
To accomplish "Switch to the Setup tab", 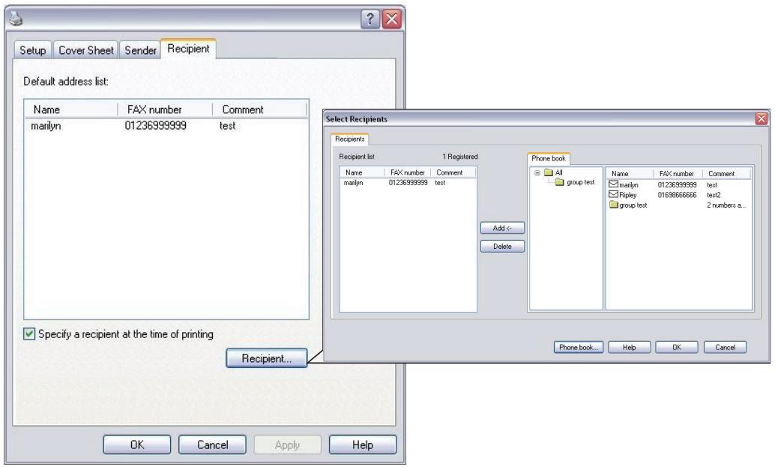I will [x=33, y=50].
